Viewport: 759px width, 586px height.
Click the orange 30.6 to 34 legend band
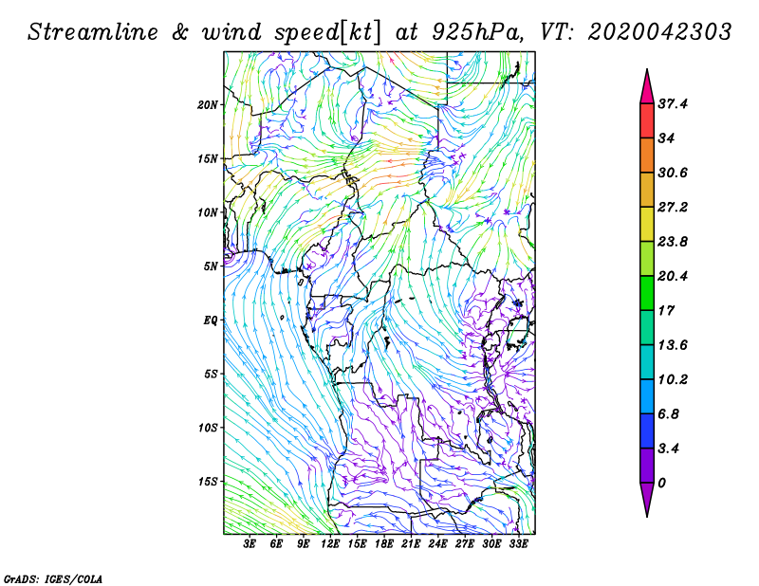click(647, 156)
